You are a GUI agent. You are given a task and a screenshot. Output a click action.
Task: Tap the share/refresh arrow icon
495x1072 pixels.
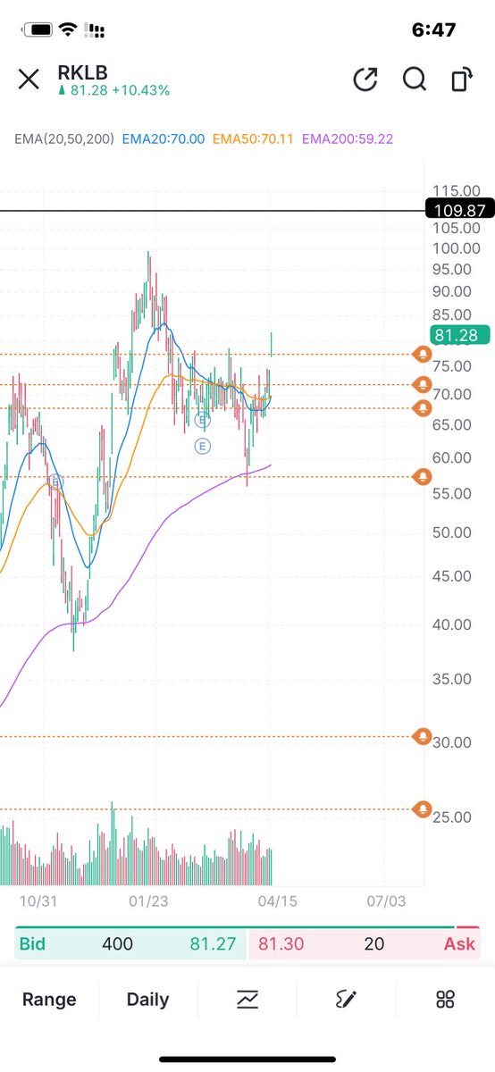pyautogui.click(x=365, y=80)
